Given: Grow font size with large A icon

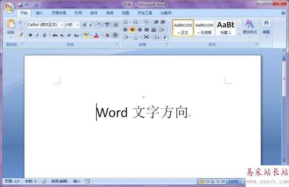Looking at the screenshot, I should (85, 25).
